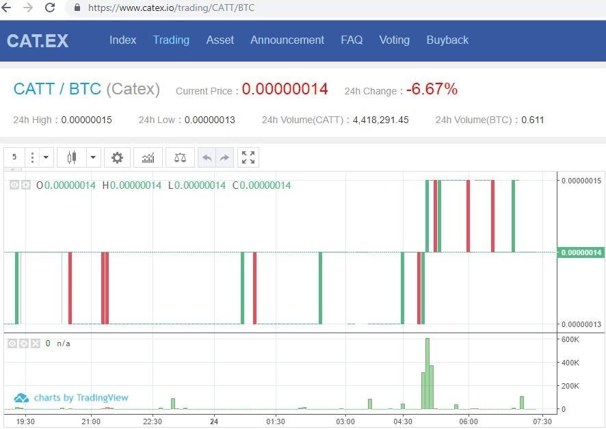Open chart settings gear icon
Viewport: 606px width, 429px height.
click(x=117, y=157)
